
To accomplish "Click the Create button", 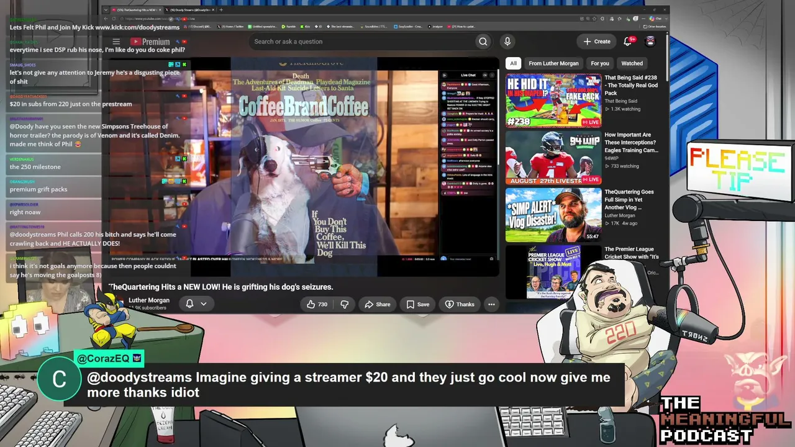I will (597, 42).
